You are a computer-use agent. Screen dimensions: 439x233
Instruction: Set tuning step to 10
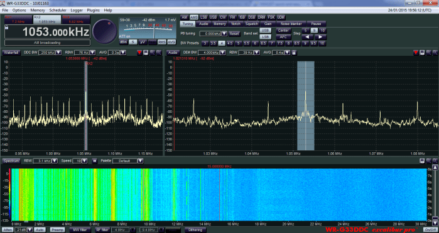coord(323,30)
